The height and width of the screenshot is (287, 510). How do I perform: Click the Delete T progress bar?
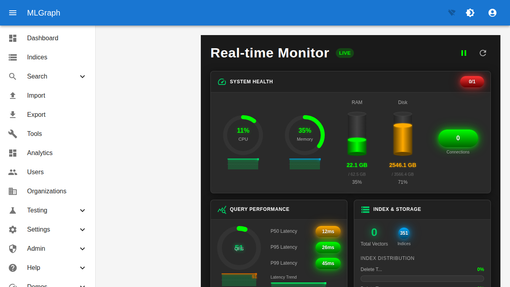click(x=422, y=279)
